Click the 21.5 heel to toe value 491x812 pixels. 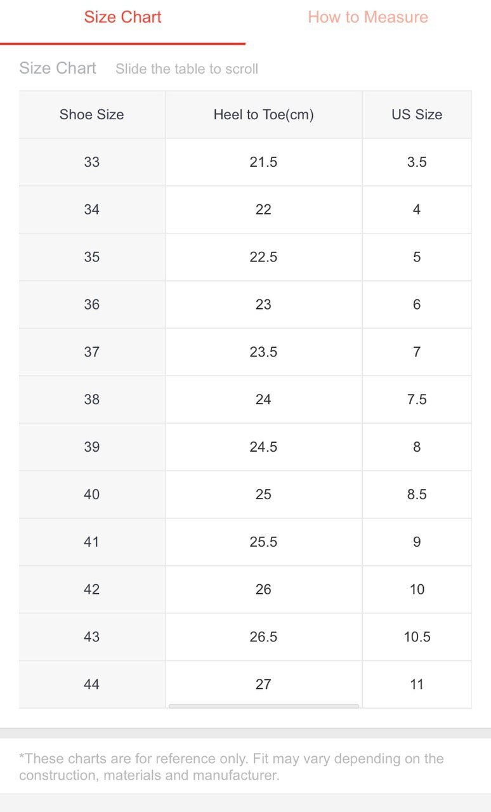pos(263,162)
